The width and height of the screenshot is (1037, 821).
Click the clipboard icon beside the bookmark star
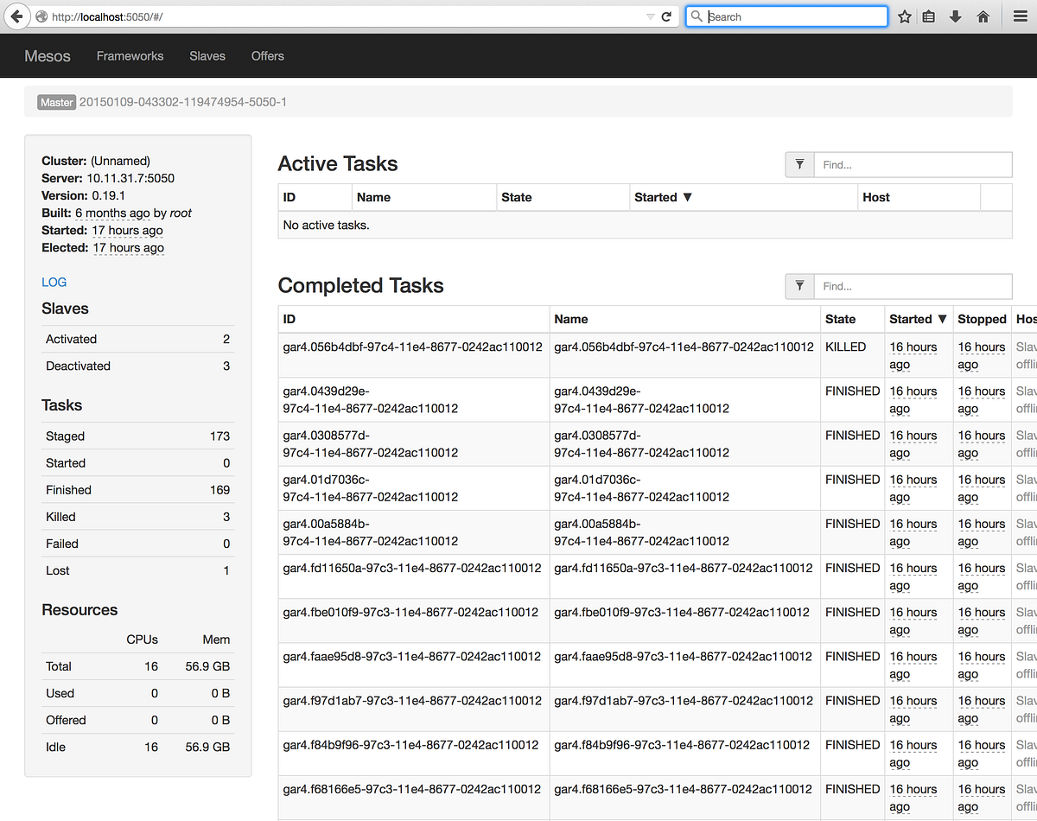pyautogui.click(x=928, y=16)
